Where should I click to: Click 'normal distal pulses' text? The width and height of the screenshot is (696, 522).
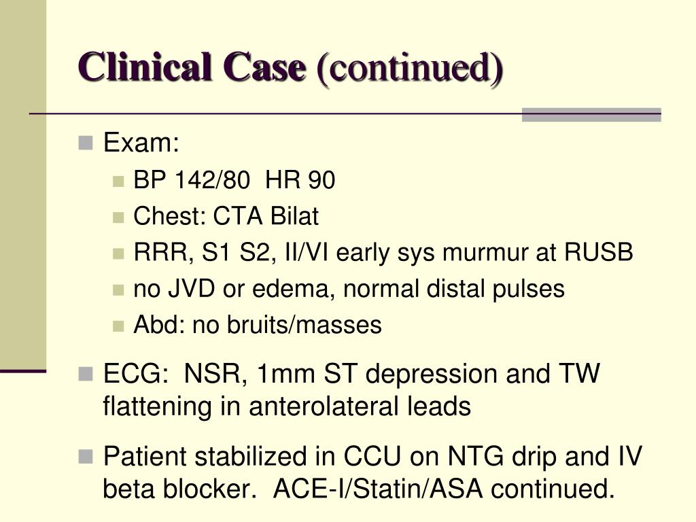coord(453,289)
